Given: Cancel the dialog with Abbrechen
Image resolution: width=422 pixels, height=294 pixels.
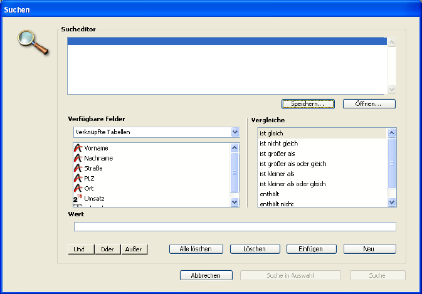Looking at the screenshot, I should pos(206,275).
